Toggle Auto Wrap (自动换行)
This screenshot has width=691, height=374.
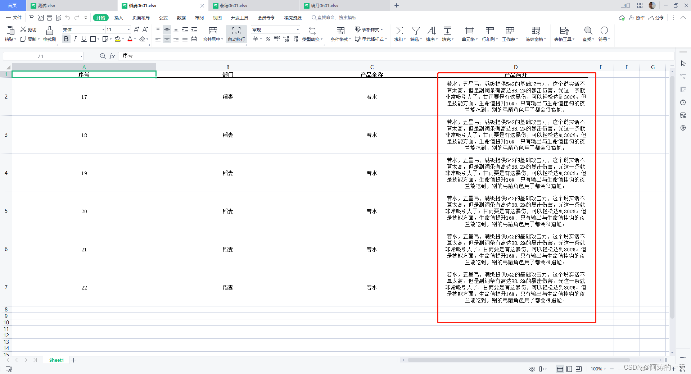(236, 34)
